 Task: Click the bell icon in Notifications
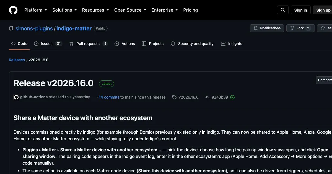(x=256, y=28)
